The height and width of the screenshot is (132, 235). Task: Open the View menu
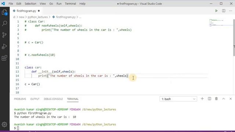tap(43, 4)
